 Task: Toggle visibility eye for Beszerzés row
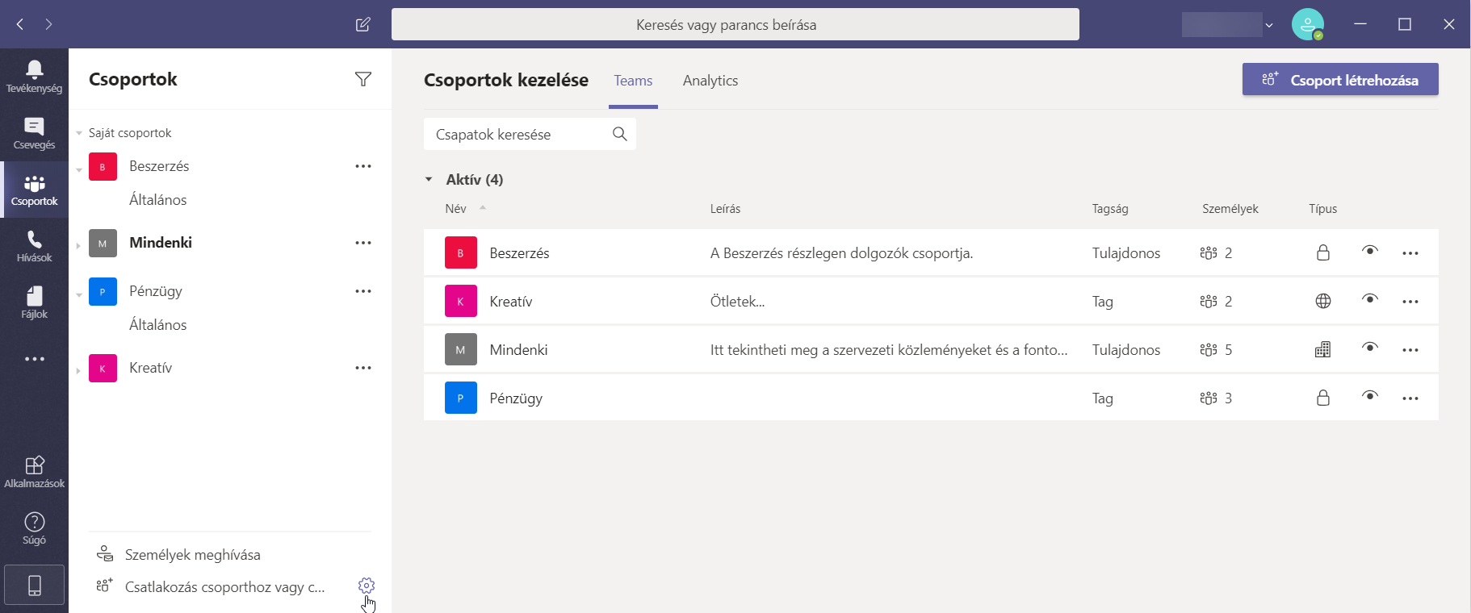pos(1369,251)
